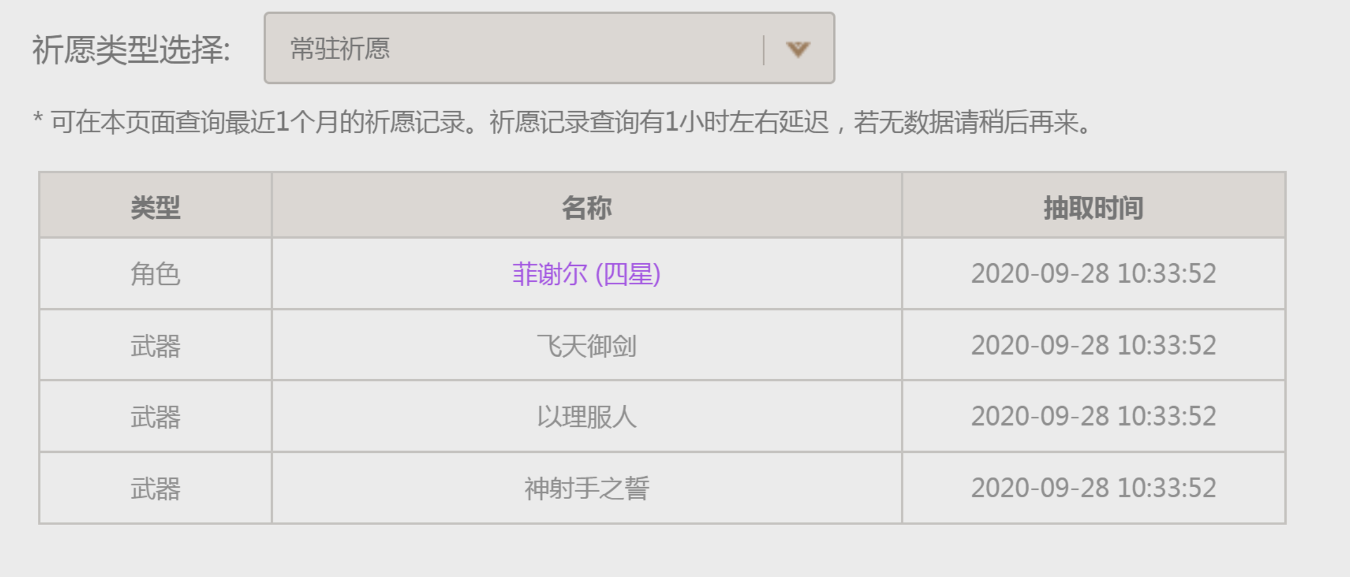The width and height of the screenshot is (1350, 577).
Task: Click the wish record query notice text
Action: (561, 122)
